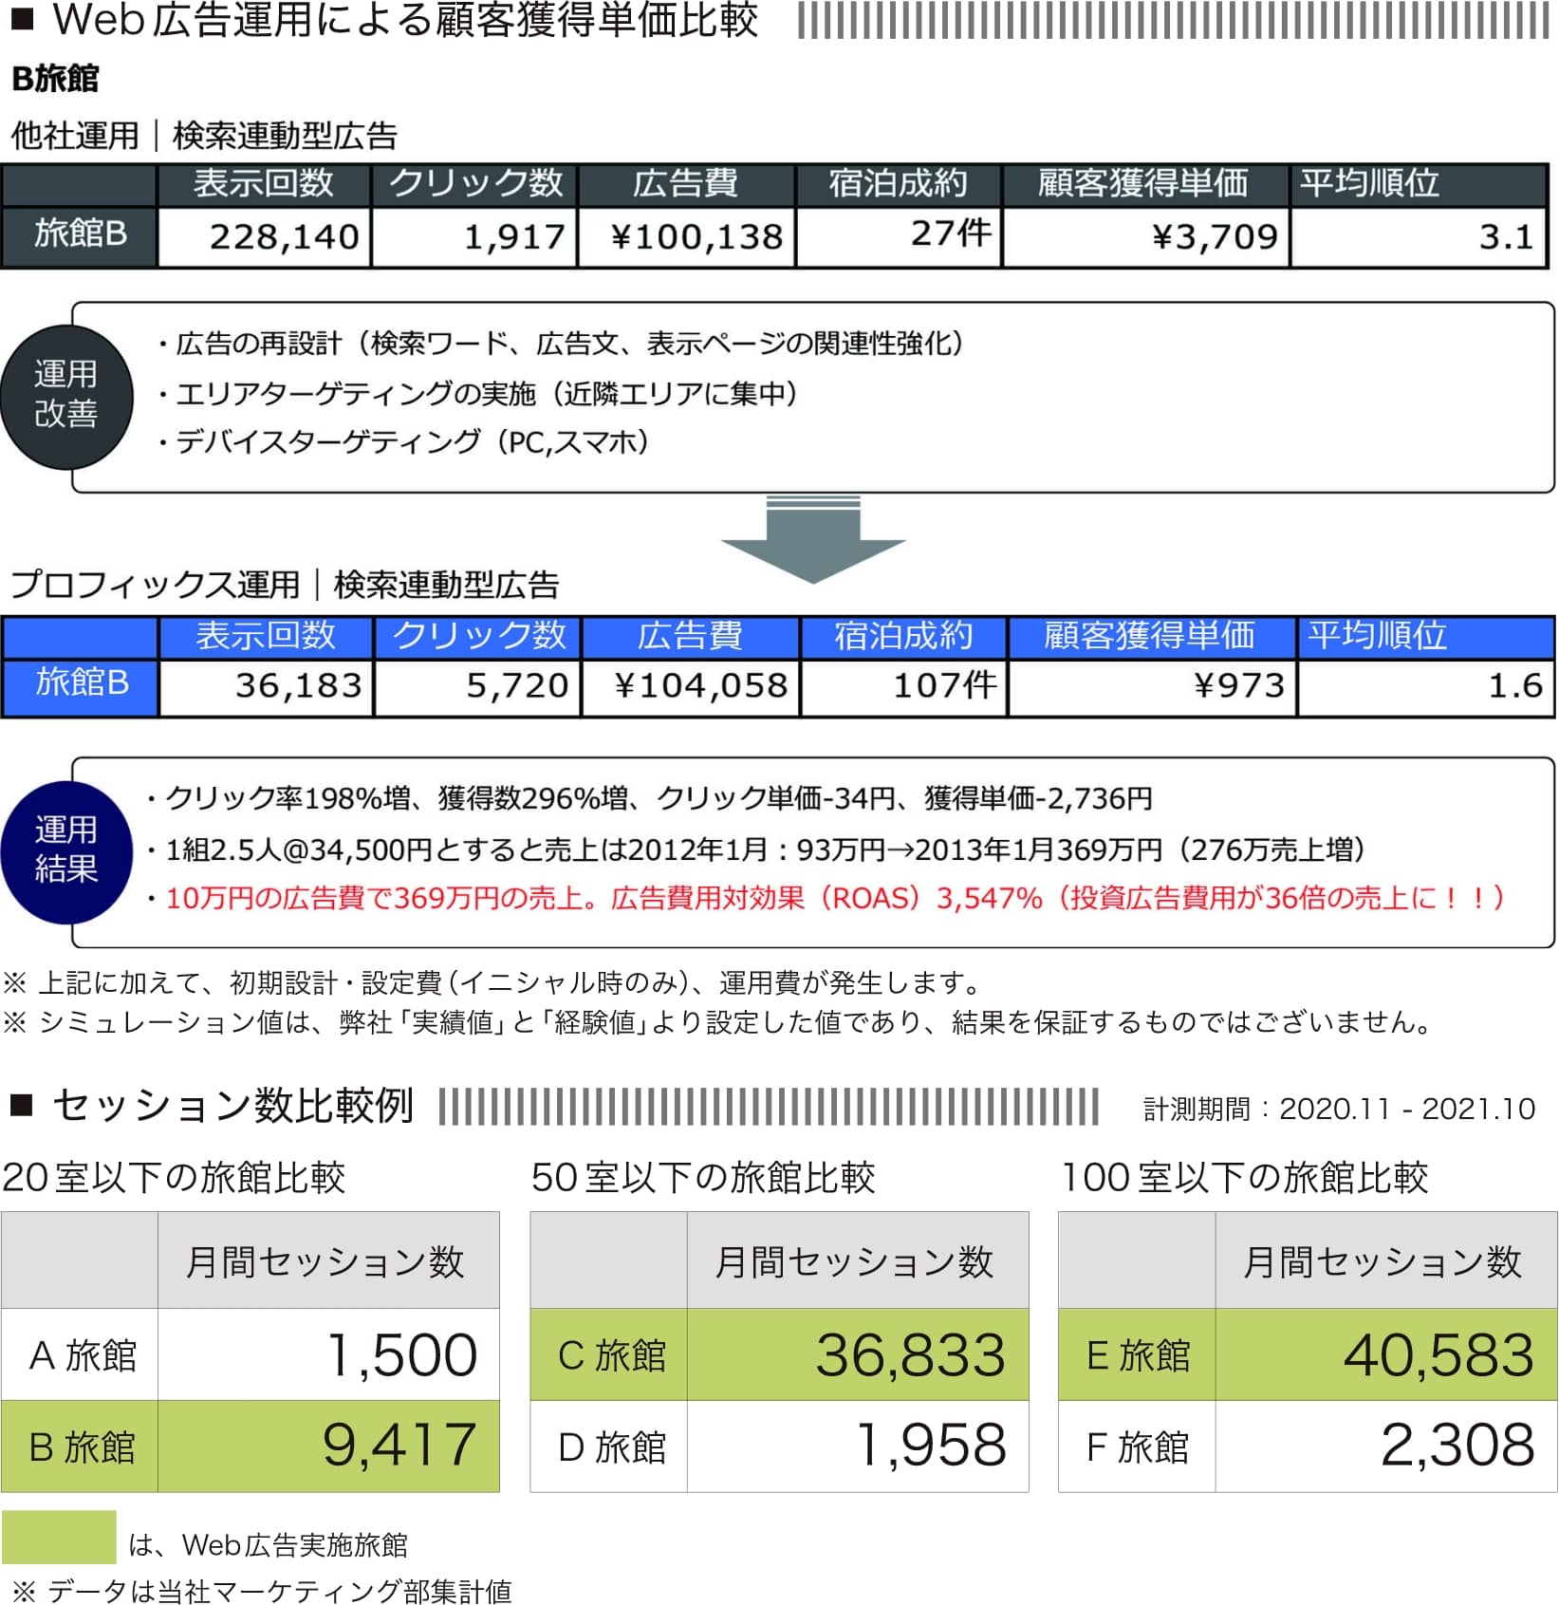Click the 'デバイスターゲティング（PC,スマホ）' bullet
Image resolution: width=1559 pixels, height=1605 pixels.
click(x=404, y=441)
